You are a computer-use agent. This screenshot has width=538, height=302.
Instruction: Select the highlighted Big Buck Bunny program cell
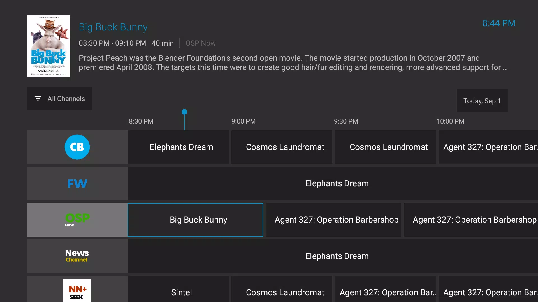[x=195, y=220]
